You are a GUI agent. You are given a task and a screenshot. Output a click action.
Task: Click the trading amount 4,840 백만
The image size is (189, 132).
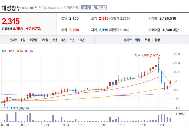pyautogui.click(x=171, y=30)
